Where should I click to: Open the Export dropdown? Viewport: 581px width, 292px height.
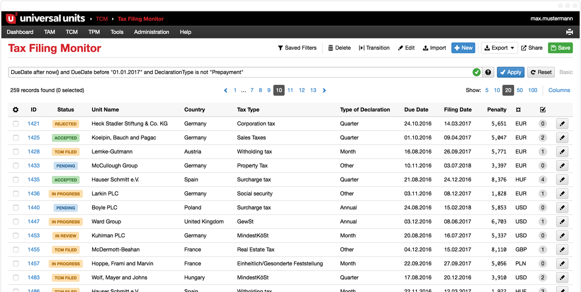tap(499, 47)
